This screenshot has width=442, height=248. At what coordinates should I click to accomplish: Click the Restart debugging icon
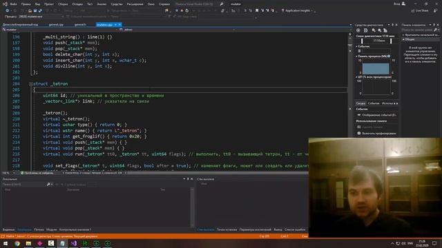[186, 11]
